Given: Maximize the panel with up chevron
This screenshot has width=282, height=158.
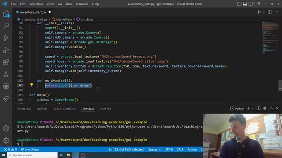Looking at the screenshot, I should click(271, 108).
